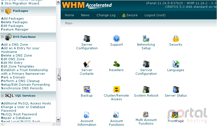This screenshot has height=126, width=217.
Task: Collapse the SQL Services section
Action: point(2,96)
